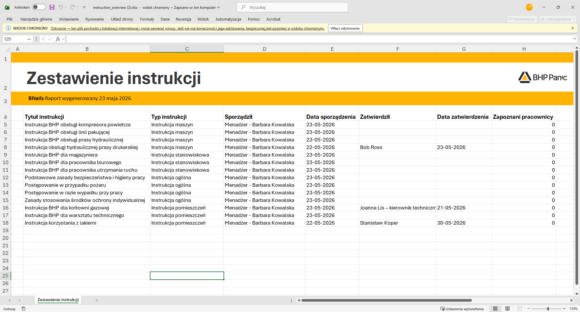This screenshot has width=580, height=312.
Task: Click the Excel application icon
Action: (7, 7)
